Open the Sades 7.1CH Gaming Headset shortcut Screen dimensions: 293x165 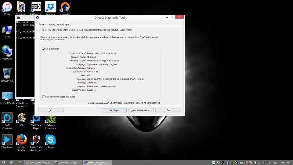click(x=36, y=143)
